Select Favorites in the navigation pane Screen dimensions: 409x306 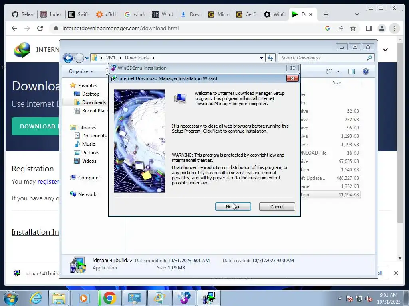87,86
